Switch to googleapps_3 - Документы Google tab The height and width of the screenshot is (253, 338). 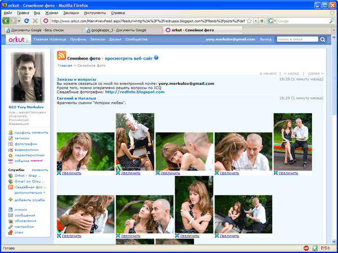[x=122, y=30]
